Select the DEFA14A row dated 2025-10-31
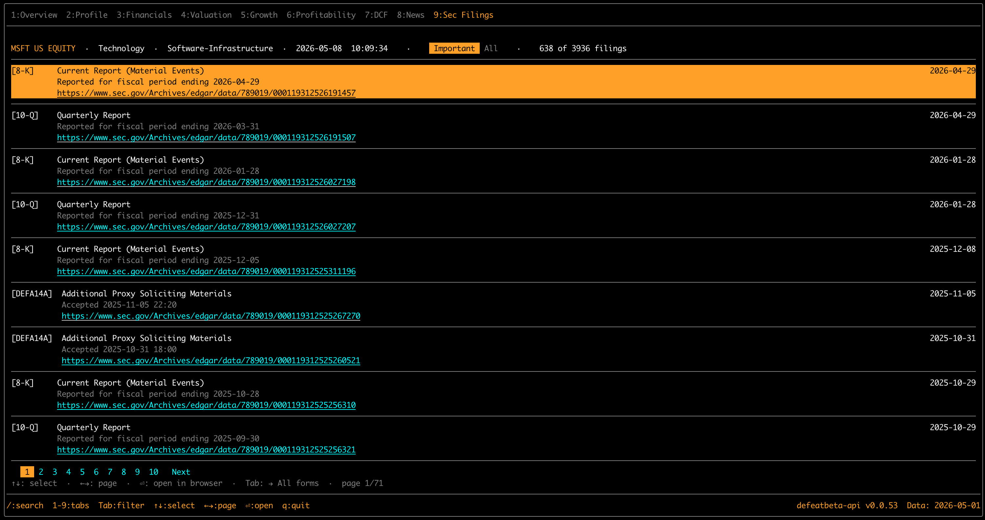The height and width of the screenshot is (520, 985). [493, 350]
